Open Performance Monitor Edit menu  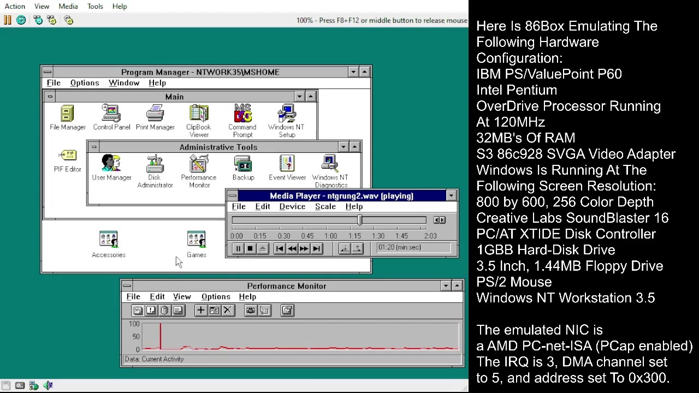pyautogui.click(x=157, y=297)
